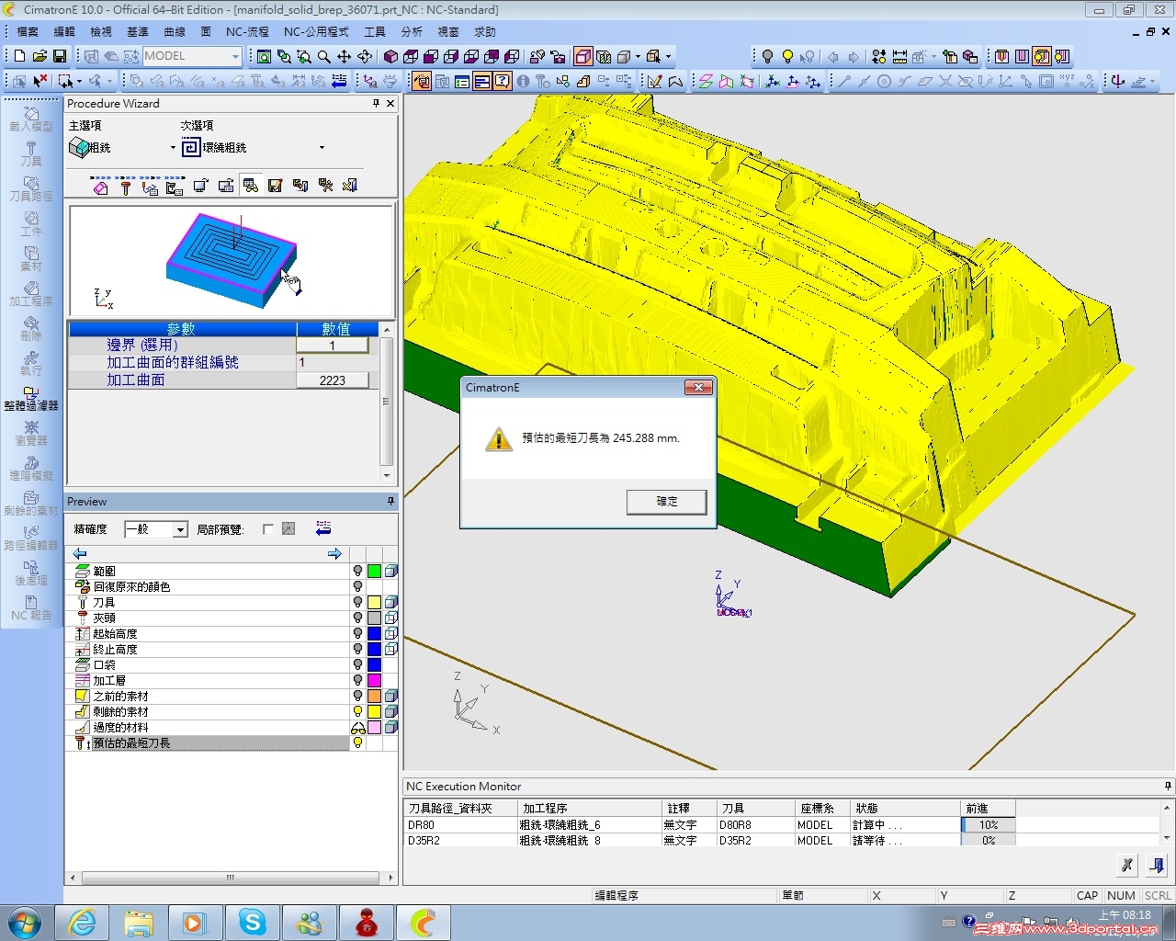This screenshot has height=941, width=1176.
Task: Open the NC-流程 menu
Action: 247,32
